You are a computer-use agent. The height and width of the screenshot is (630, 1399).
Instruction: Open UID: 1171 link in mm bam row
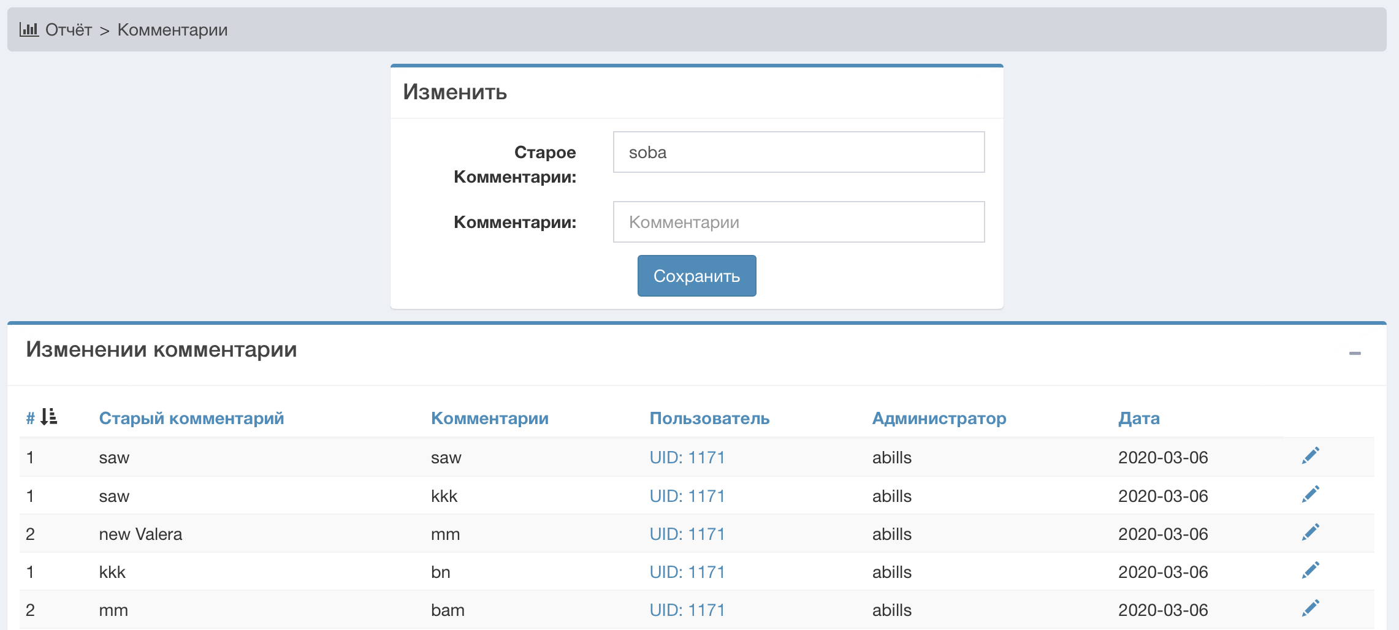click(687, 610)
